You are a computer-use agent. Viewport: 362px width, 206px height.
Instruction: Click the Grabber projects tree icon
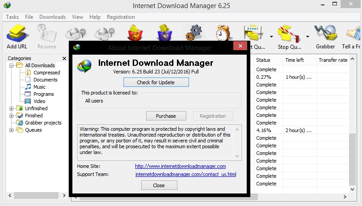pyautogui.click(x=20, y=123)
